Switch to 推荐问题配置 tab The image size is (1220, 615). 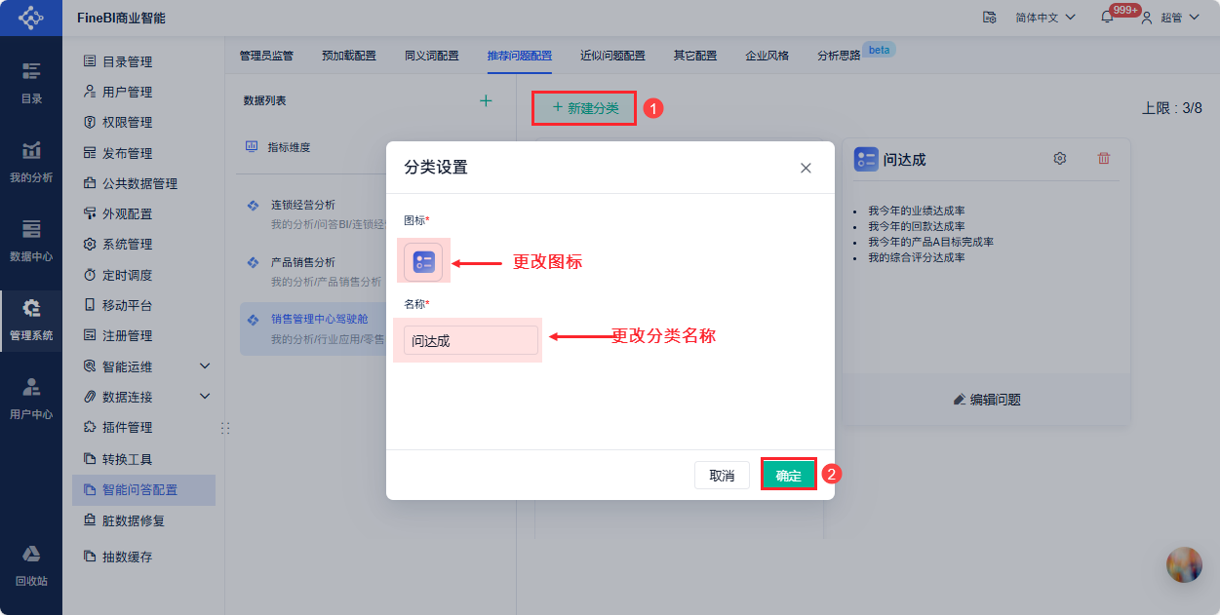pos(520,56)
